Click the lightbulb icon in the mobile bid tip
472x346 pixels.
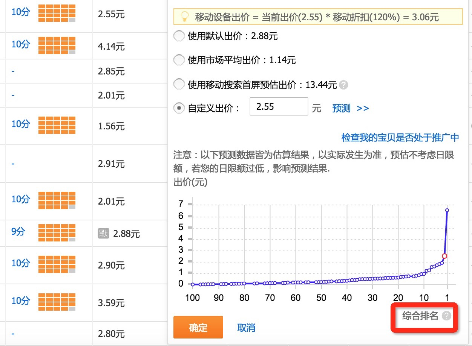pos(184,17)
